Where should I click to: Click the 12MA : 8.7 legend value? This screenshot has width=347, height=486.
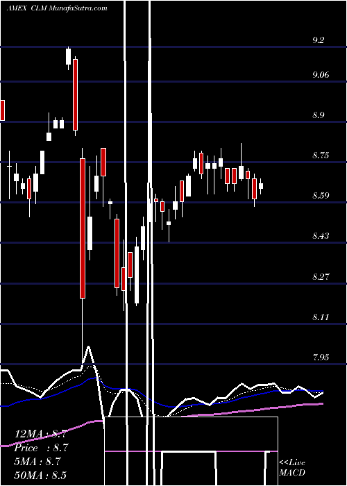(40, 434)
